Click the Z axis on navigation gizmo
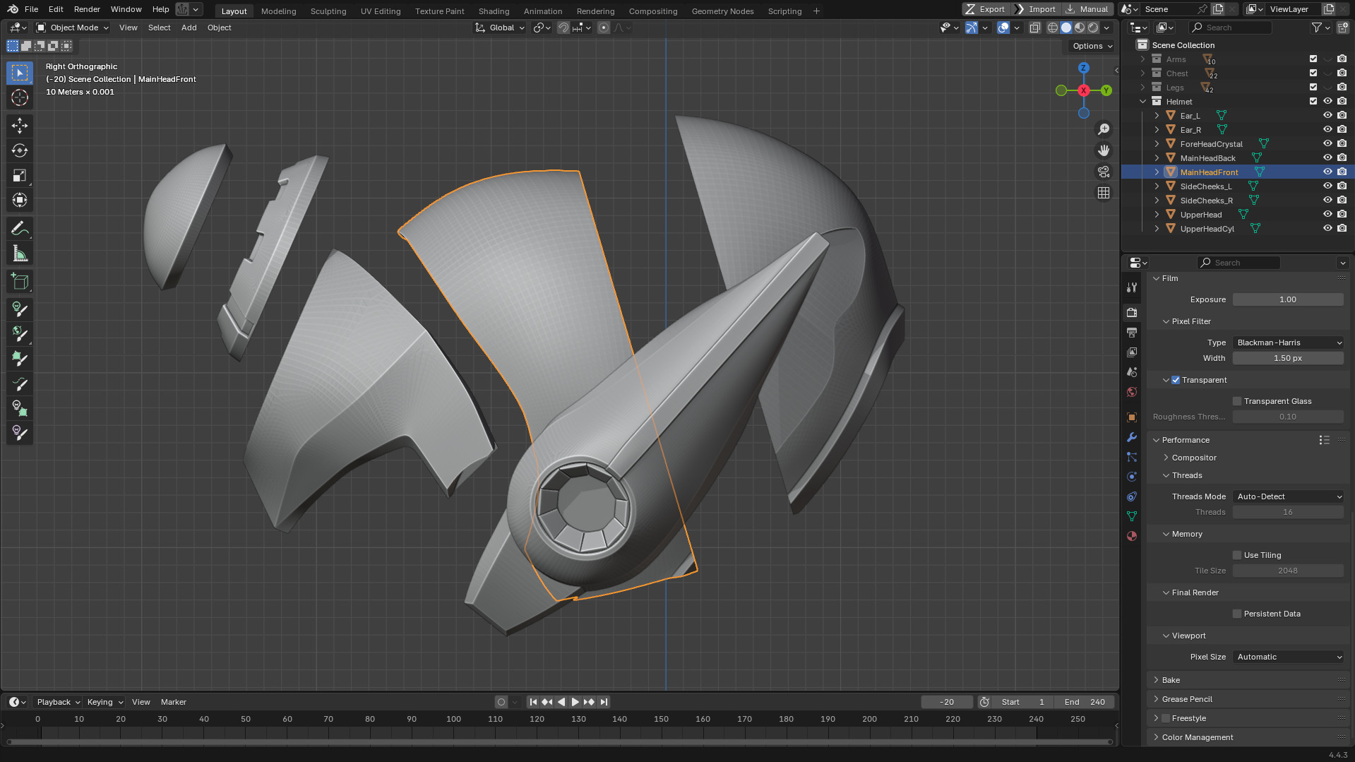 click(x=1083, y=68)
